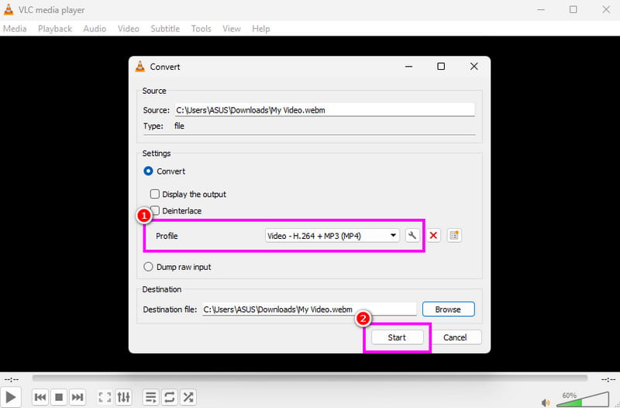Click the wrench icon to edit selected profile
Image resolution: width=620 pixels, height=408 pixels.
[413, 236]
